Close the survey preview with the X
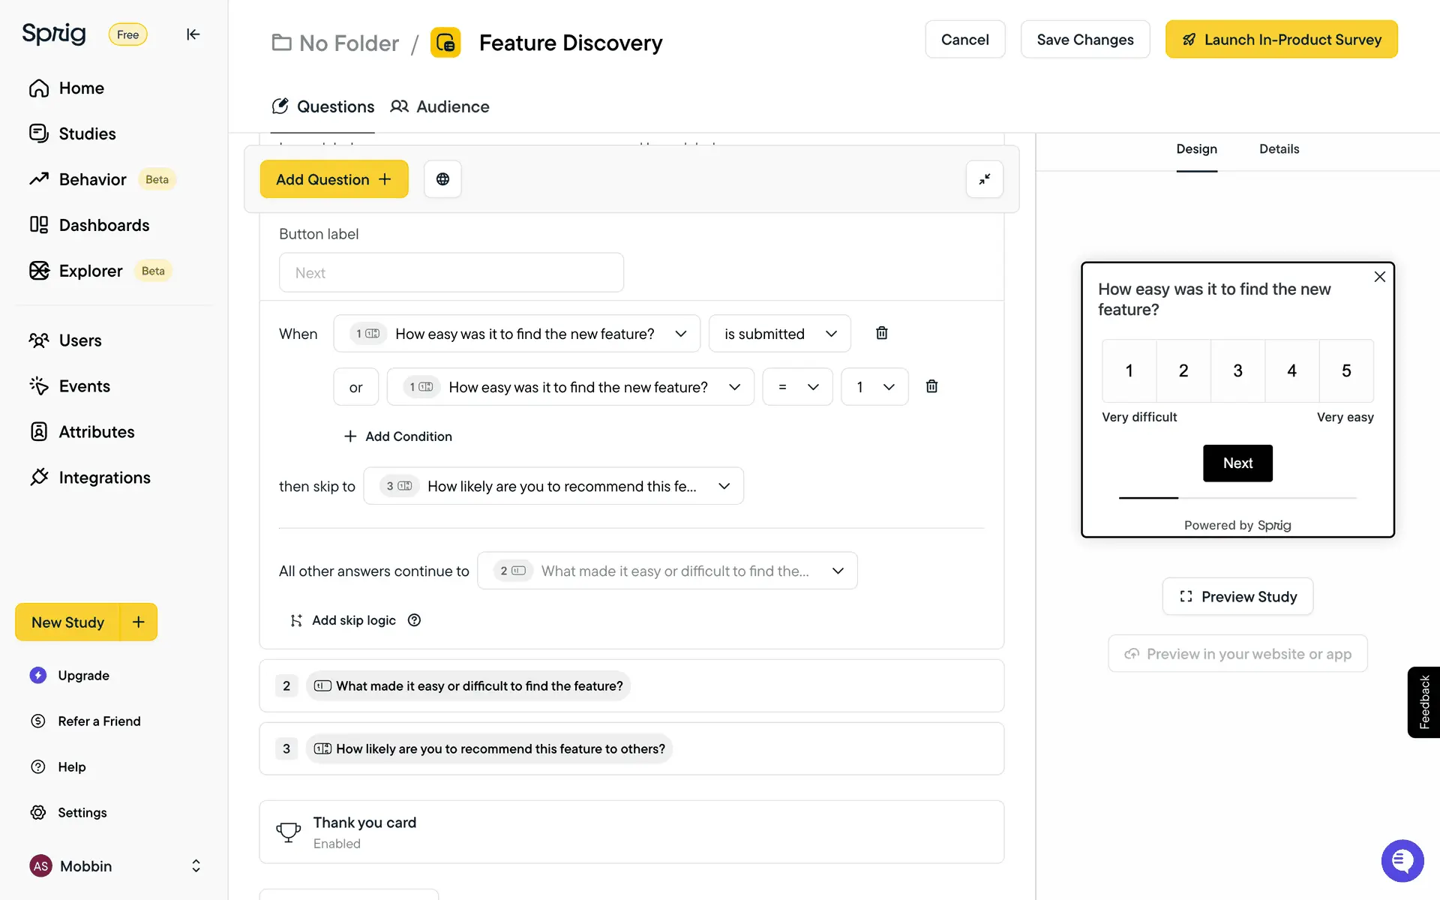 click(x=1379, y=277)
